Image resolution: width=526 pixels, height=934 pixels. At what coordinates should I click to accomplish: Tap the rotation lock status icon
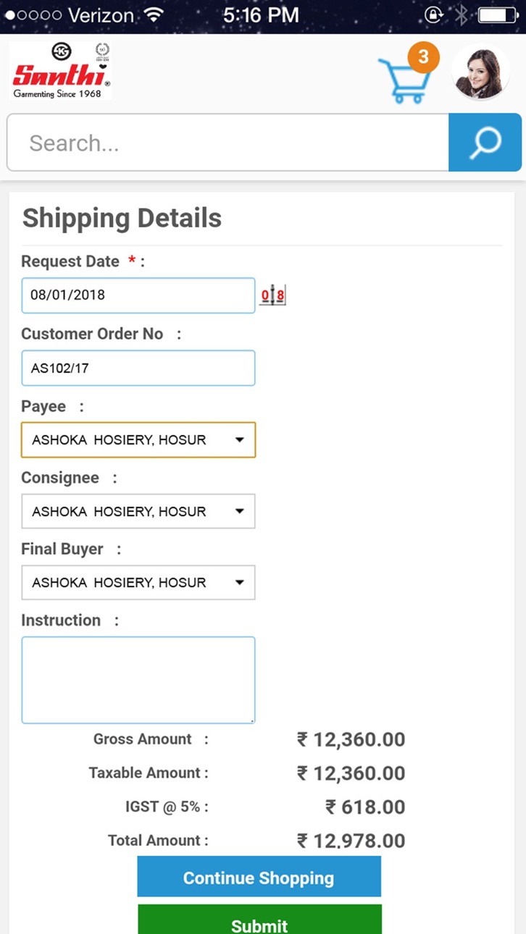(433, 14)
